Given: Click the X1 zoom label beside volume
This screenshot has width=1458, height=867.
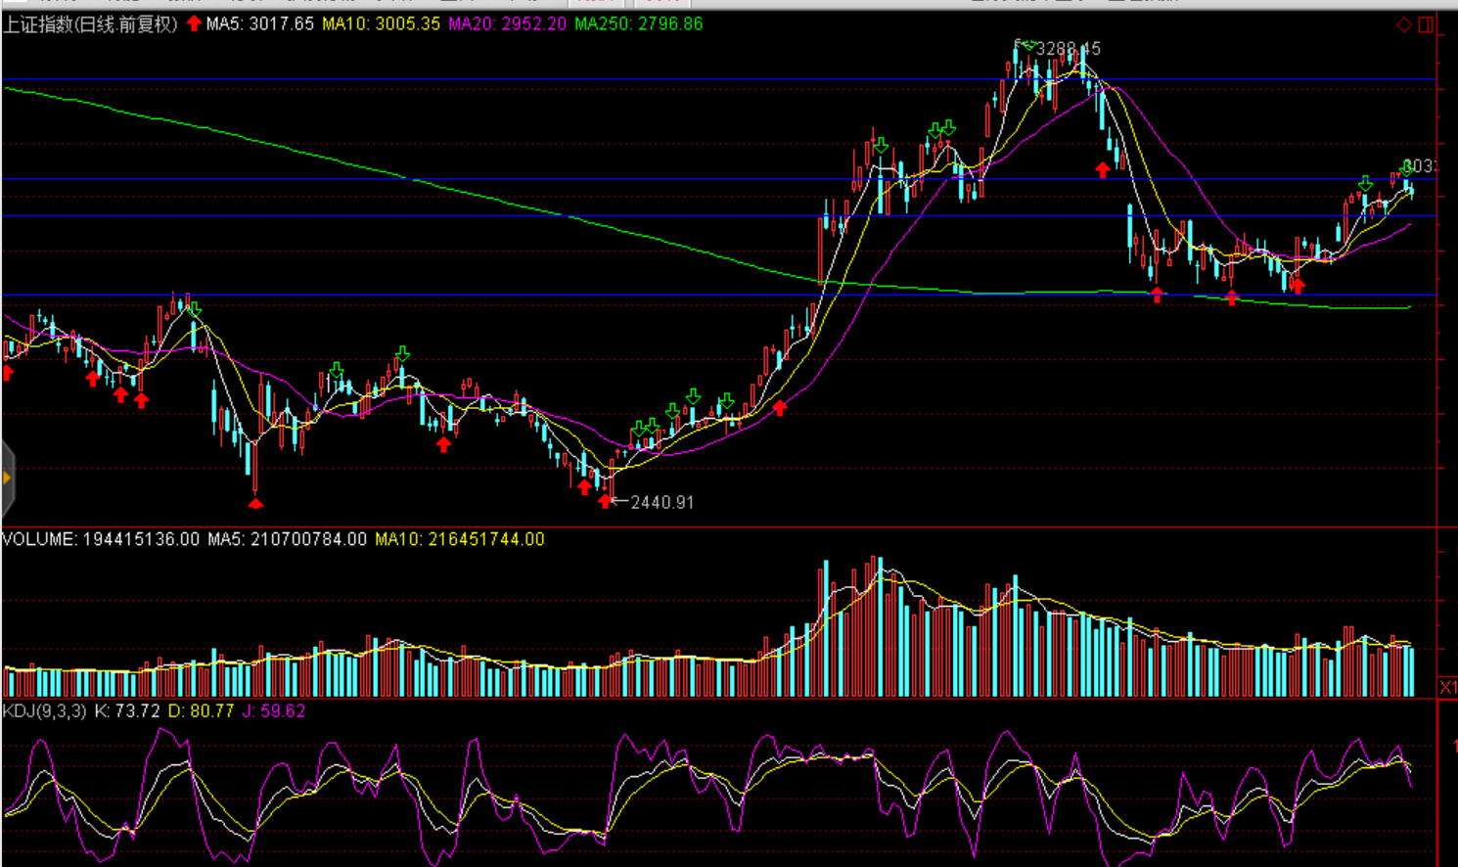Looking at the screenshot, I should 1447,688.
